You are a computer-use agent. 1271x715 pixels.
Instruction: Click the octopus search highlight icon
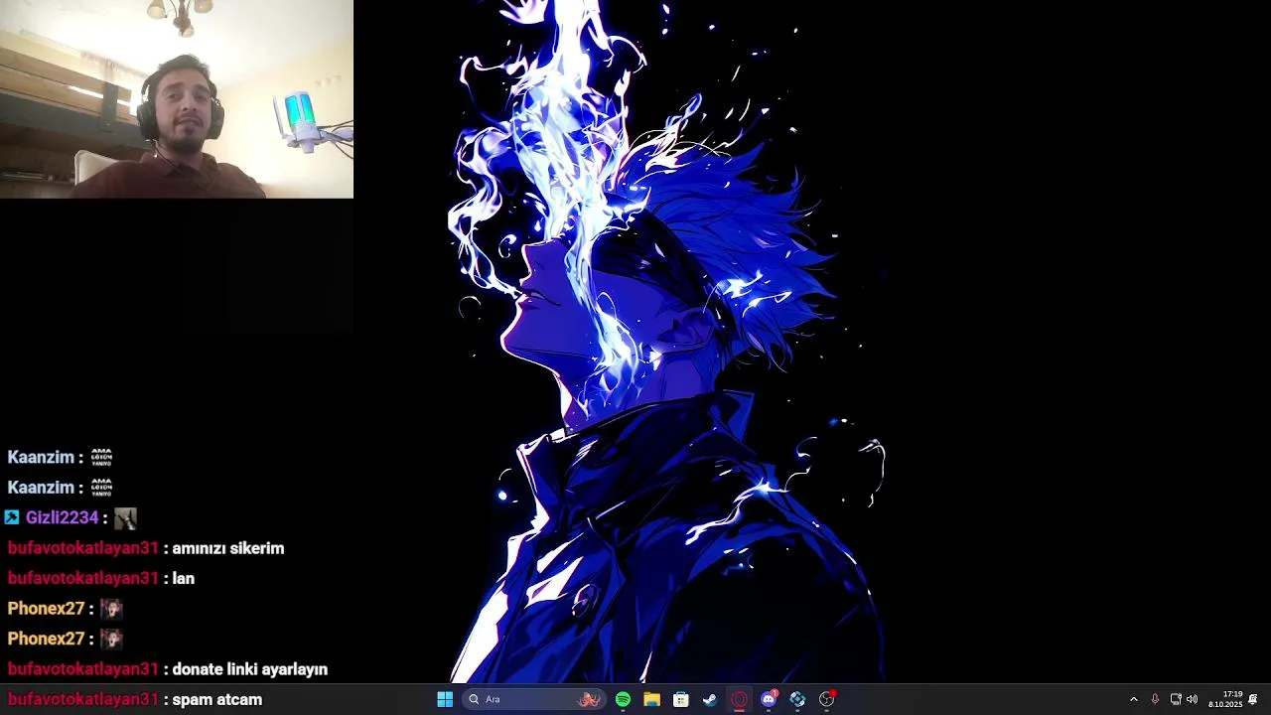click(x=590, y=699)
